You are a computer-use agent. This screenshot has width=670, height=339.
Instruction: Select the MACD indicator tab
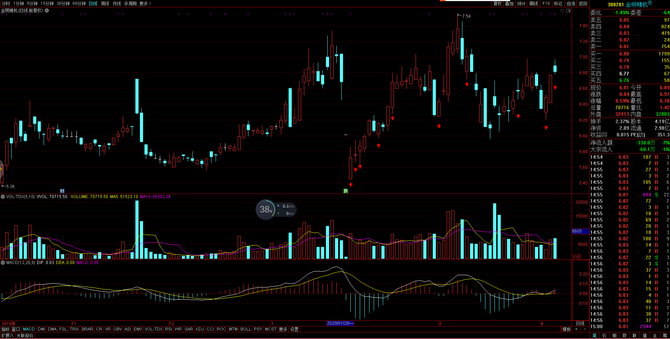pos(29,329)
